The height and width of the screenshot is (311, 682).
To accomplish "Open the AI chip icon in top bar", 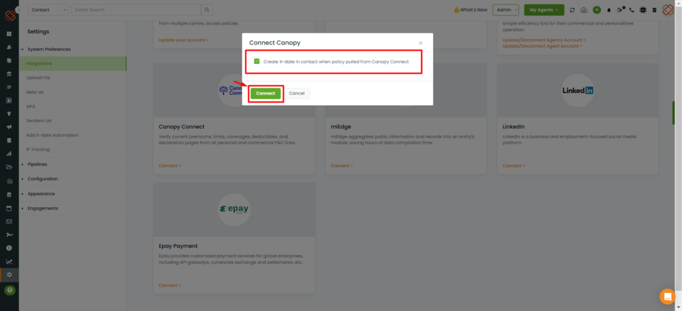I will pos(643,10).
